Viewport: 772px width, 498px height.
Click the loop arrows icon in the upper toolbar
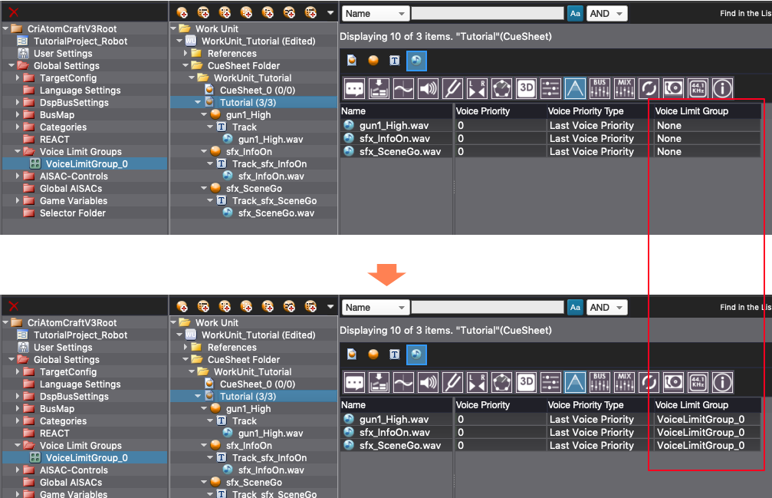(649, 88)
